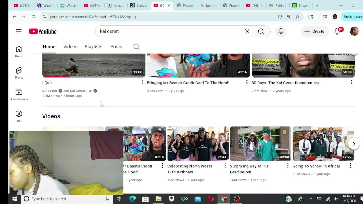Click the Finish update button
The image size is (363, 204).
[353, 17]
